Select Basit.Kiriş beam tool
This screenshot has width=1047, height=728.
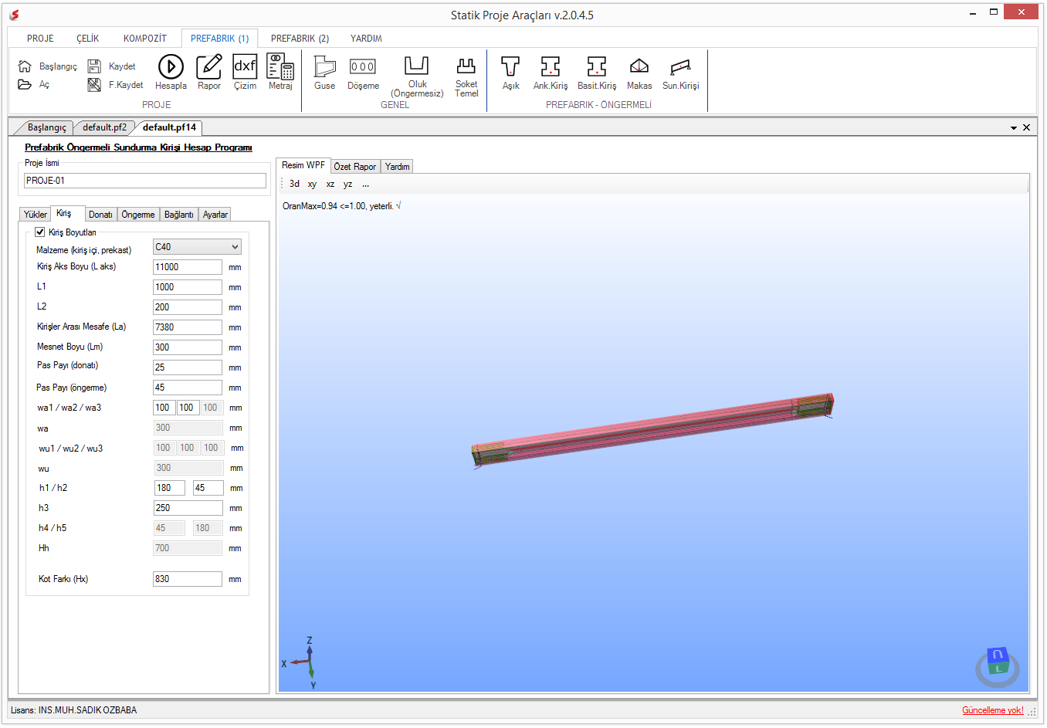click(597, 73)
